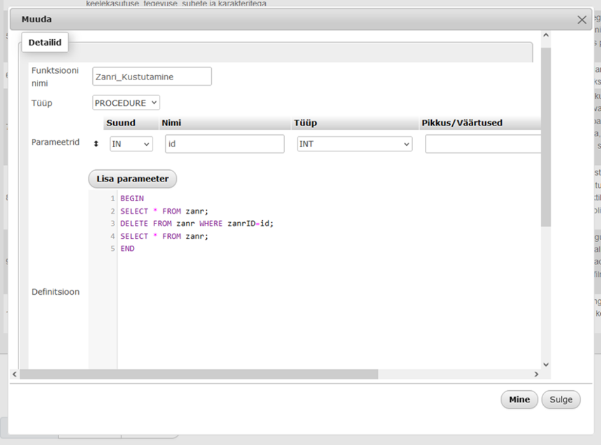Expand the Suund dropdown showing IN
This screenshot has width=601, height=445.
(131, 144)
